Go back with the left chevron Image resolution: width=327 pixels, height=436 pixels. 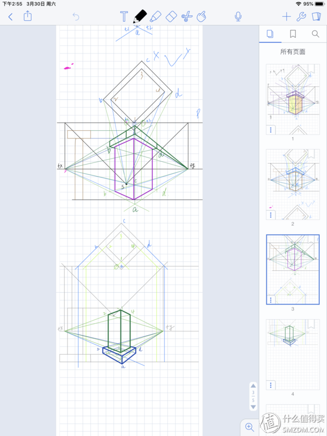[x=10, y=17]
